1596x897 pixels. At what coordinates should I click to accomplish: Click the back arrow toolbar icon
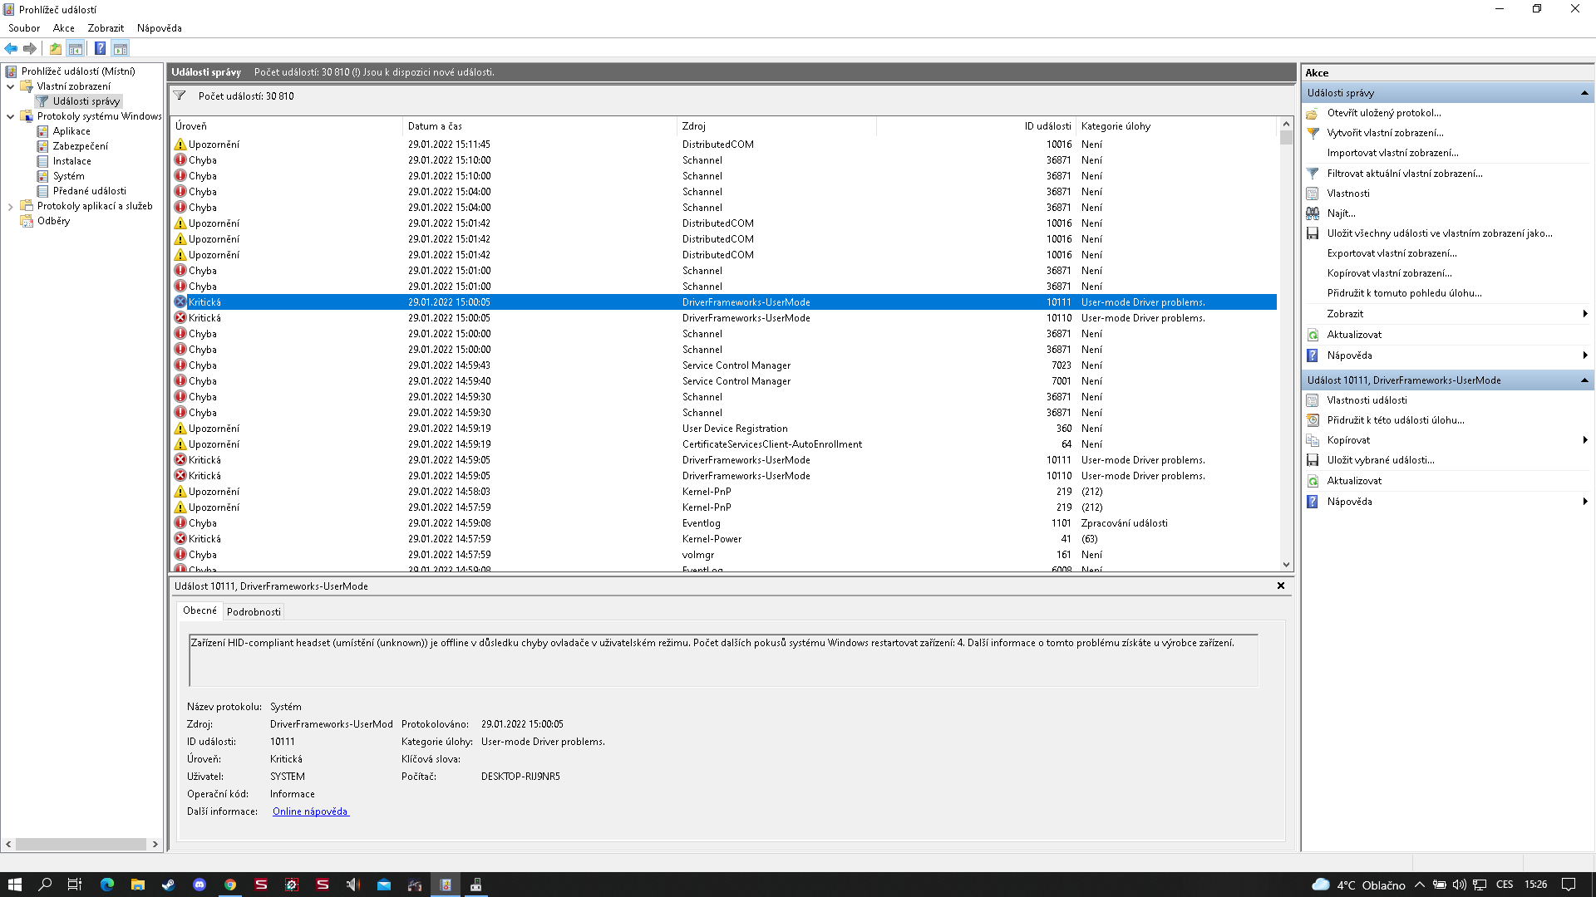[x=11, y=48]
